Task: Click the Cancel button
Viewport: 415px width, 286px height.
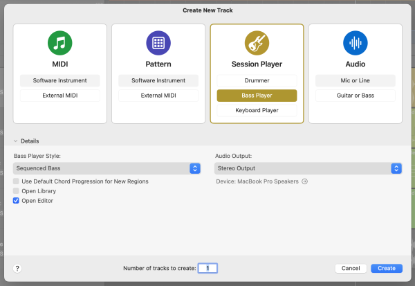Action: (x=351, y=268)
